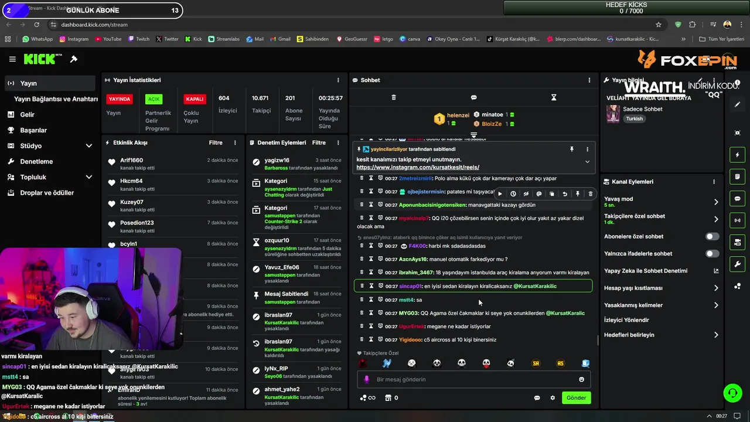Toggle Abonelere özel sohbet switch
Screen dimensions: 750x422
click(712, 236)
